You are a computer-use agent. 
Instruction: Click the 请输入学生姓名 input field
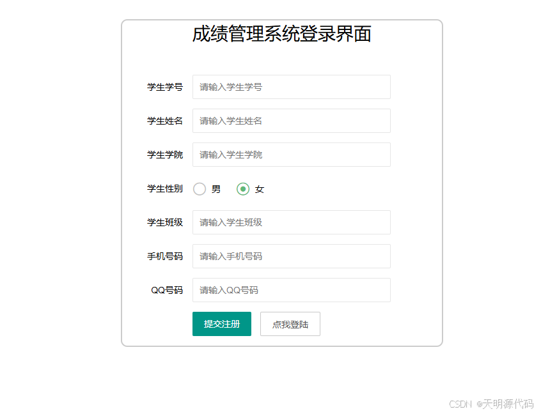click(x=291, y=121)
